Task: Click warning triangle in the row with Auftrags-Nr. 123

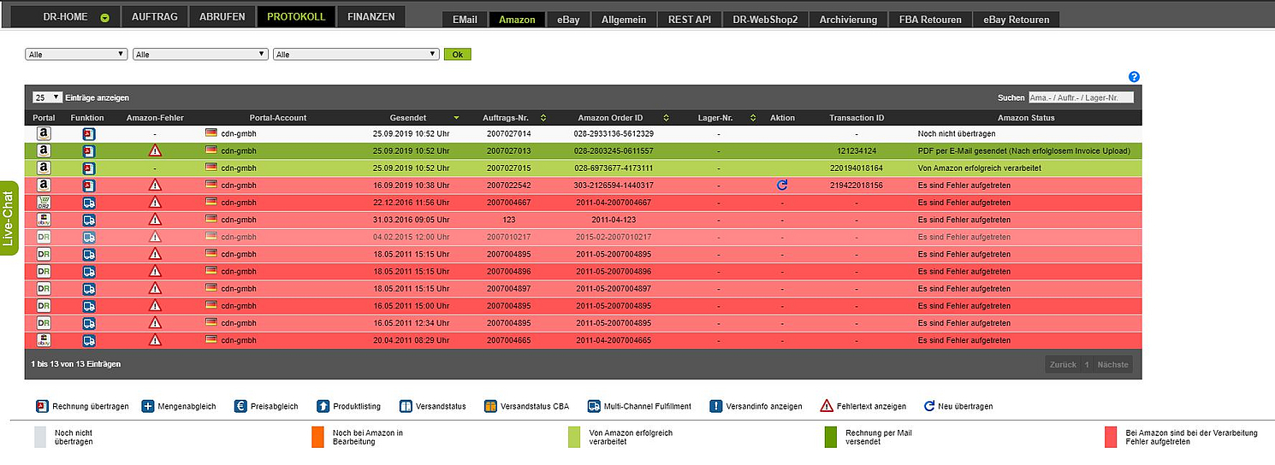Action: pyautogui.click(x=155, y=220)
